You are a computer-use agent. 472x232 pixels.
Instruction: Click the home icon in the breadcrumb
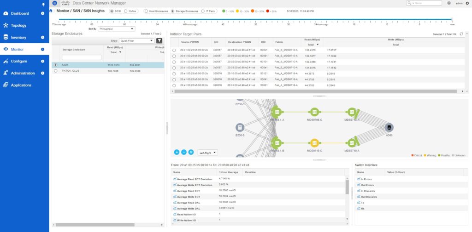coord(51,11)
